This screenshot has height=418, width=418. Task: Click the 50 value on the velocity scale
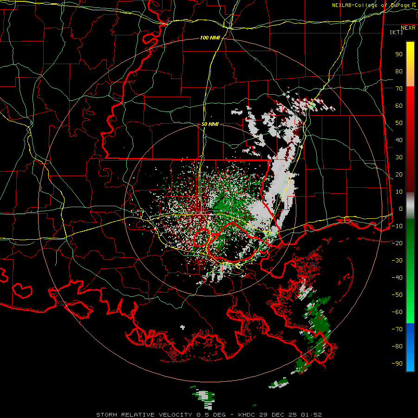399,123
